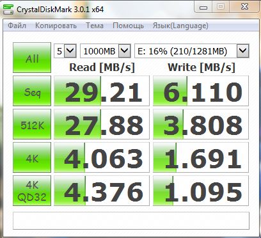Image resolution: width=261 pixels, height=238 pixels.
Task: Open the Помощь menu
Action: coord(128,26)
